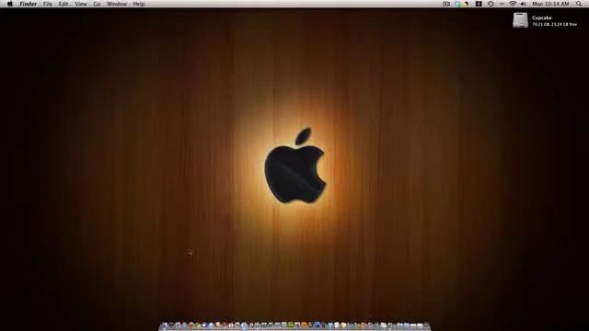This screenshot has width=589, height=331.
Task: Open the View menu
Action: (x=80, y=4)
